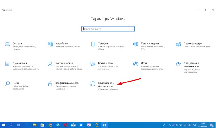Screen dimensions: 216x128
Task: Open the Телефон phone icon
Action: click(x=93, y=44)
